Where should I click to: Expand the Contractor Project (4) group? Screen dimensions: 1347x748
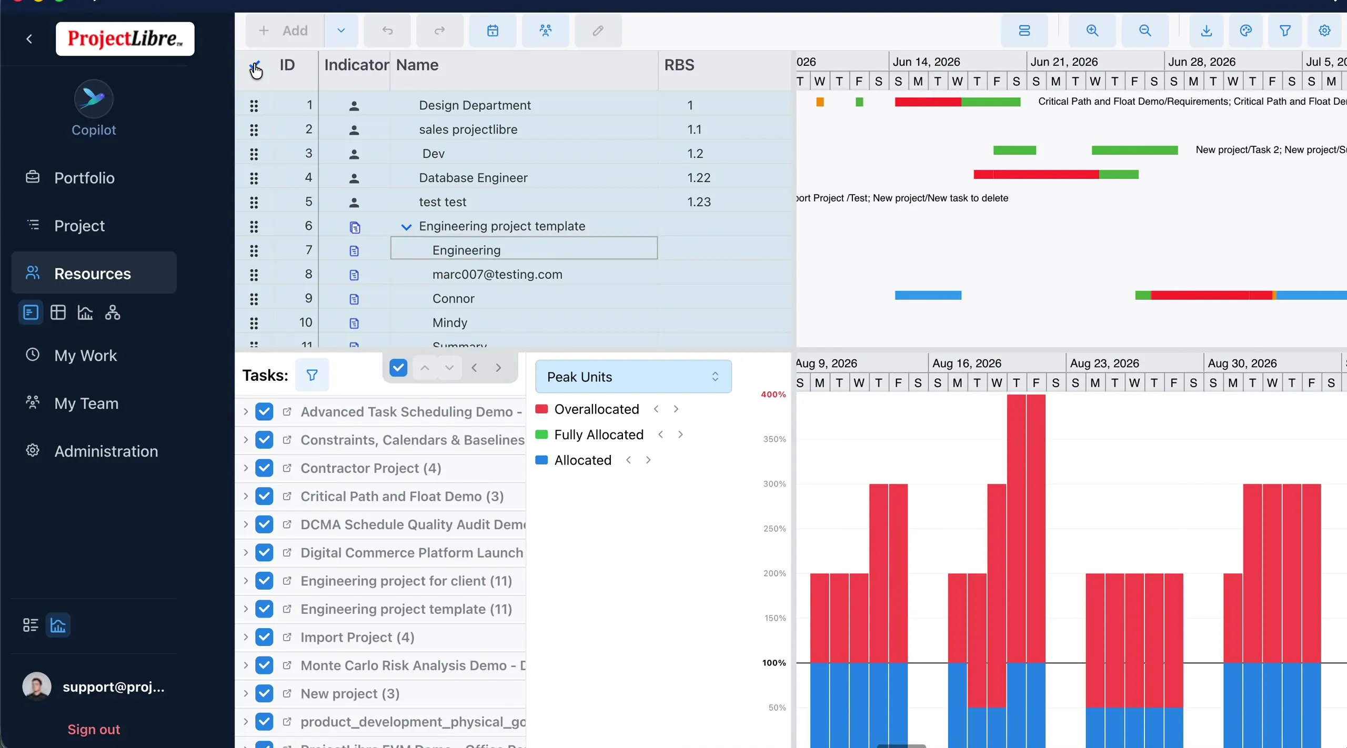pos(245,468)
